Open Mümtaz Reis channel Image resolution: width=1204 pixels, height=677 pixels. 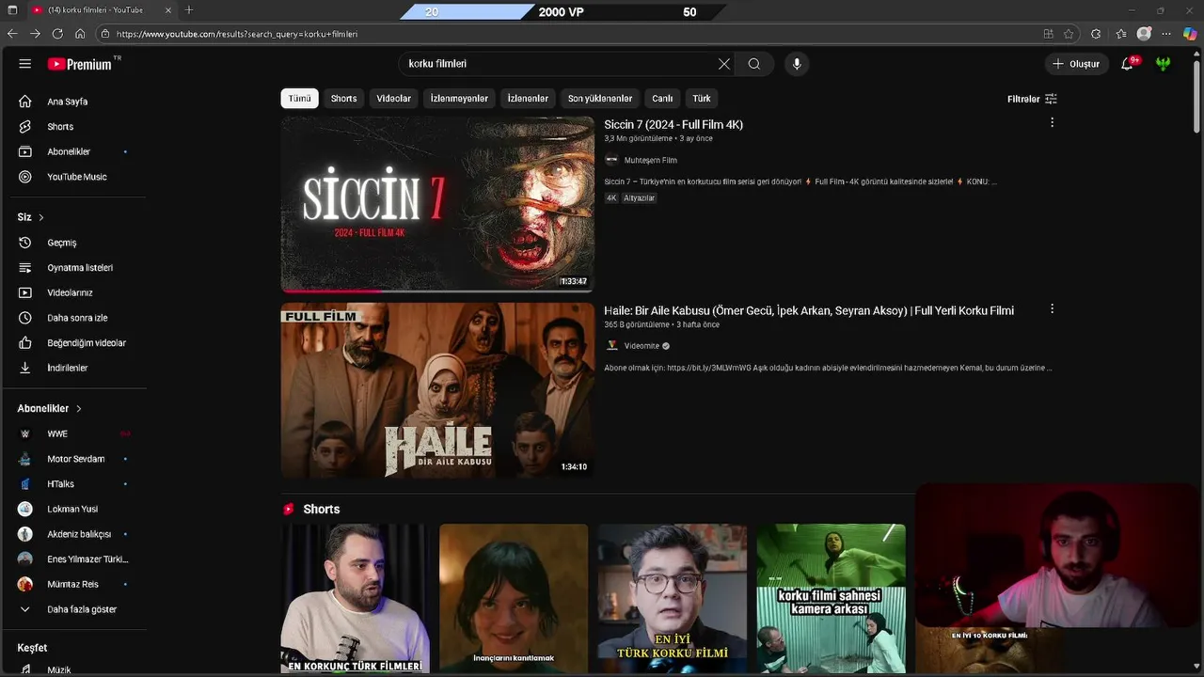click(73, 584)
